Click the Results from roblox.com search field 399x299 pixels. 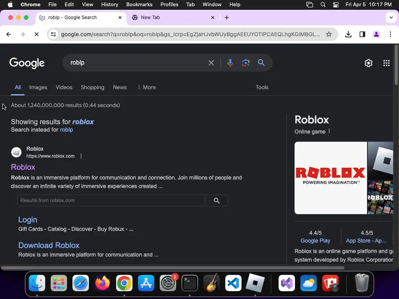point(111,201)
